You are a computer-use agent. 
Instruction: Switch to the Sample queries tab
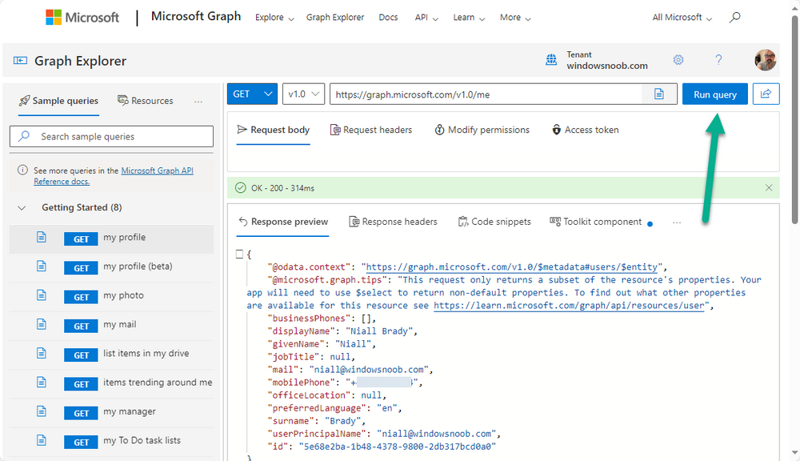pyautogui.click(x=58, y=101)
